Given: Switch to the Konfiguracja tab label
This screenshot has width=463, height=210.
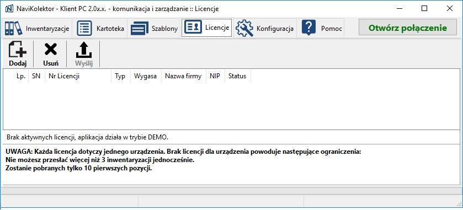Looking at the screenshot, I should pos(275,29).
